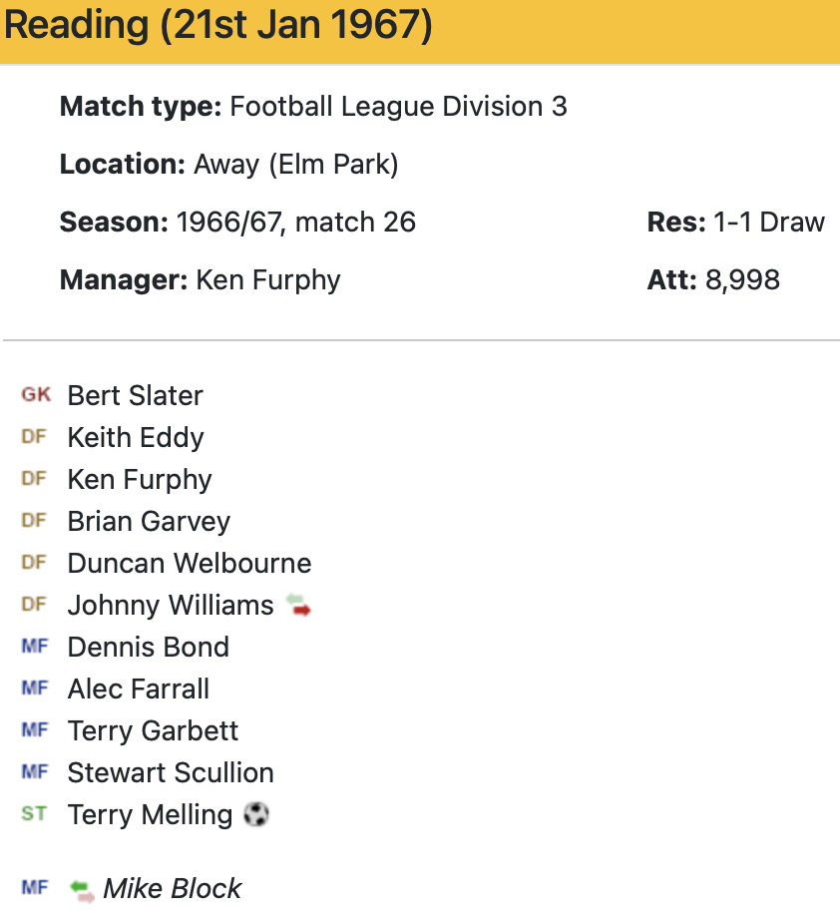Open Brian Garvey's player page
The height and width of the screenshot is (922, 840).
(x=149, y=521)
